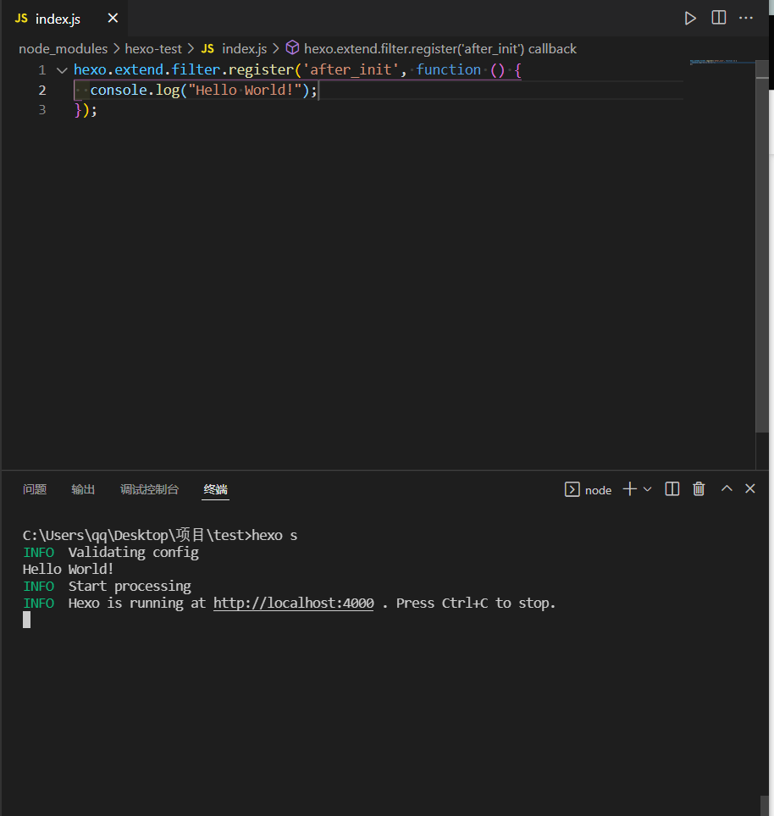Screen dimensions: 774x816
Task: Run the code with the play icon
Action: (x=690, y=18)
